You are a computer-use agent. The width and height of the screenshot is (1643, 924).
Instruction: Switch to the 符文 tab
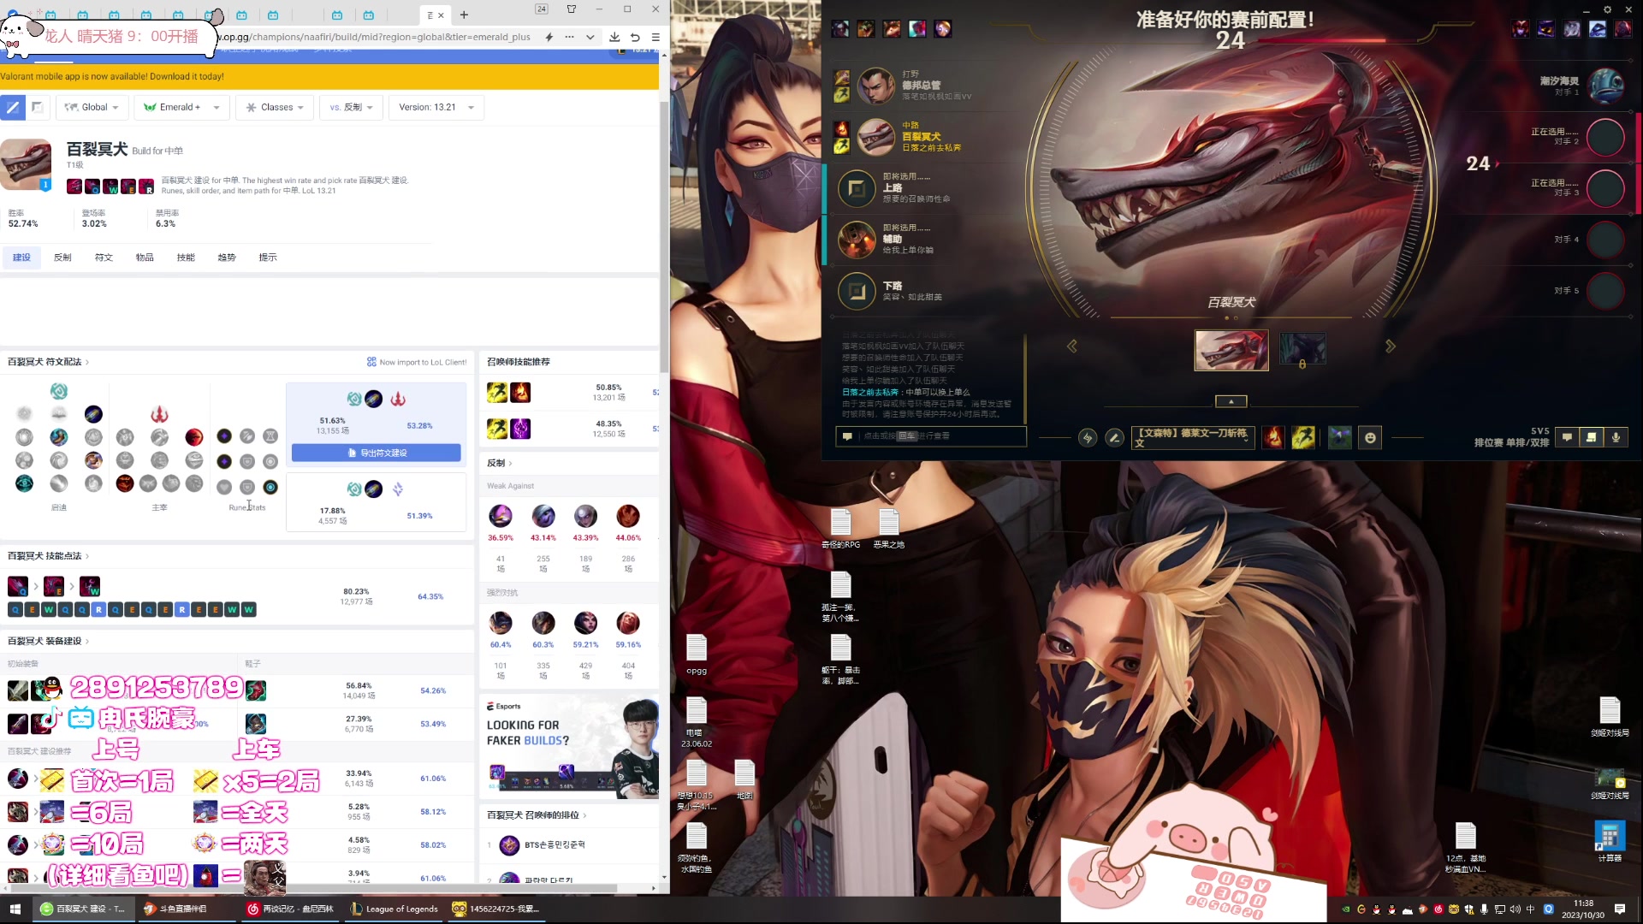pyautogui.click(x=104, y=258)
